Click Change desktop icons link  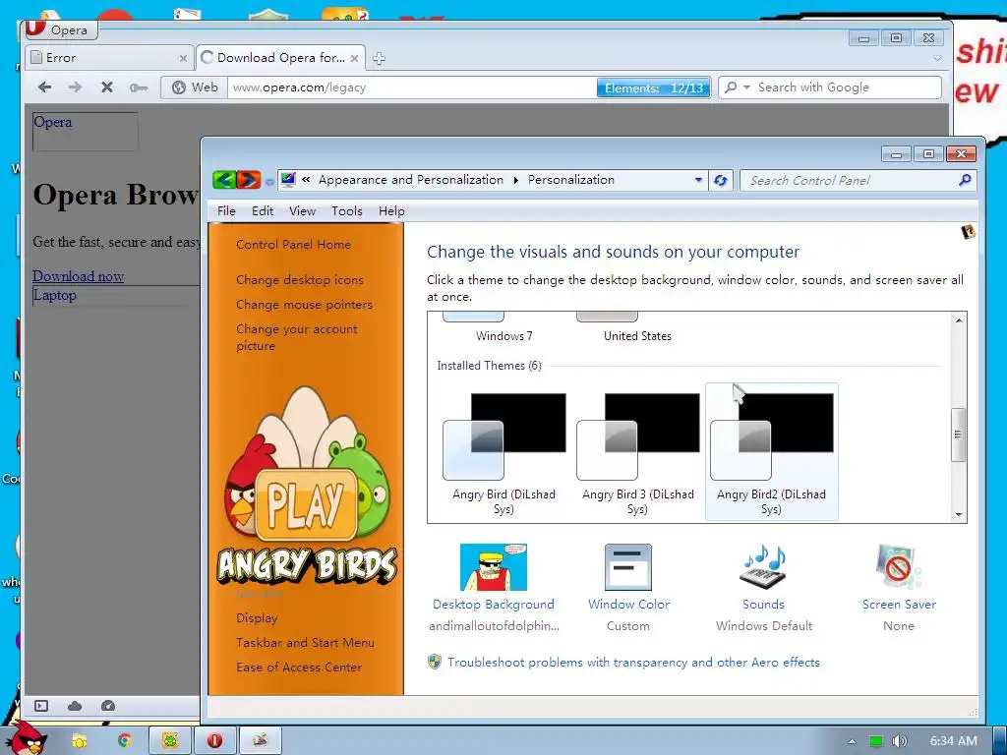[300, 280]
